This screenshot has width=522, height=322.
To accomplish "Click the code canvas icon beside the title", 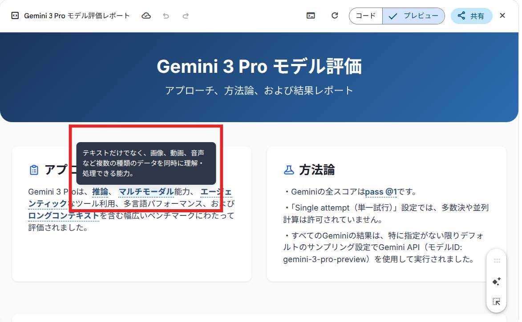I will (x=15, y=16).
